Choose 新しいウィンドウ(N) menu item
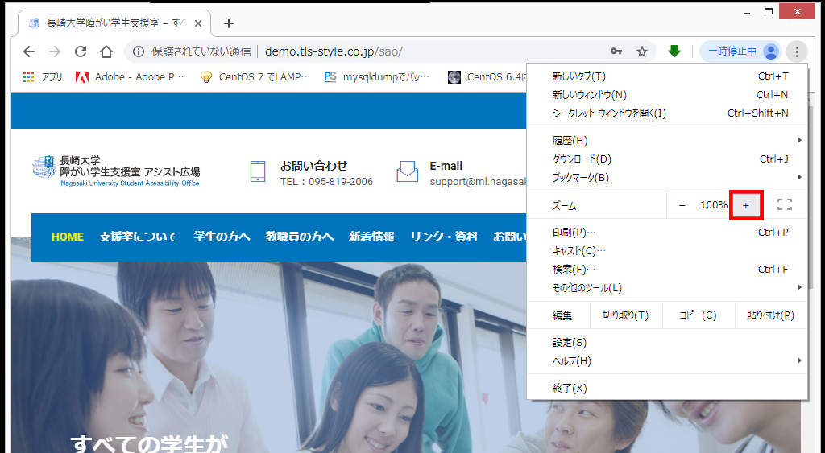 tap(666, 95)
